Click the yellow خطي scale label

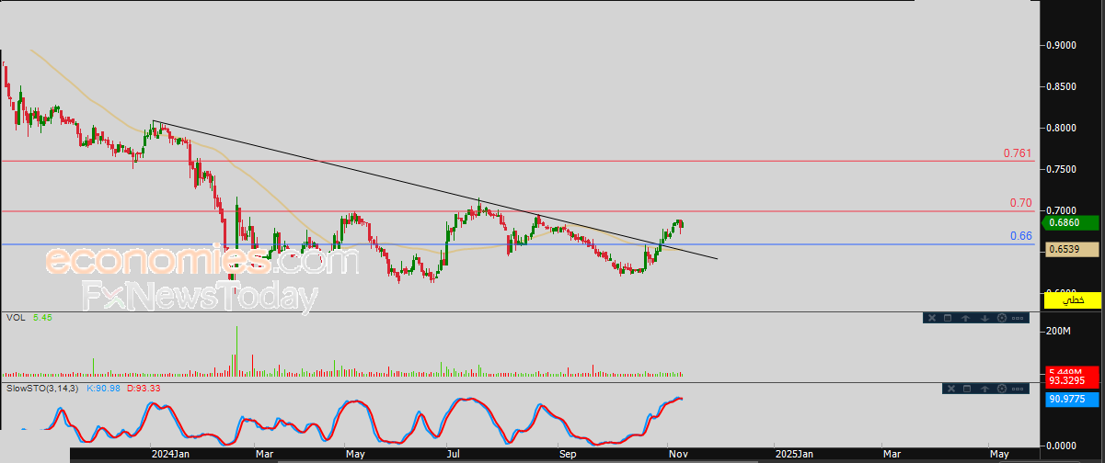click(1072, 300)
